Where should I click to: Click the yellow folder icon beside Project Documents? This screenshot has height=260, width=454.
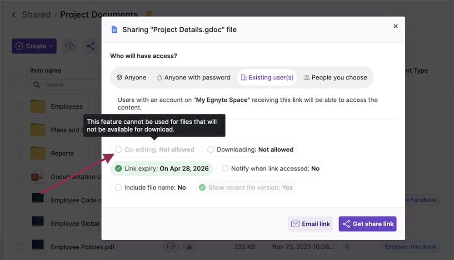[149, 14]
